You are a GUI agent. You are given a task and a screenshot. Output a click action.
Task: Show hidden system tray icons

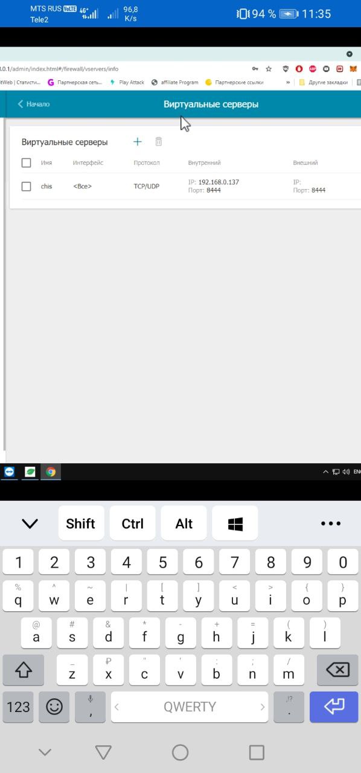(x=326, y=472)
